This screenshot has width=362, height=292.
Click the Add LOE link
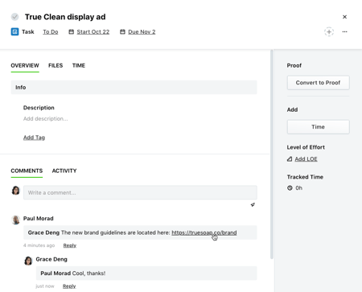tap(306, 159)
